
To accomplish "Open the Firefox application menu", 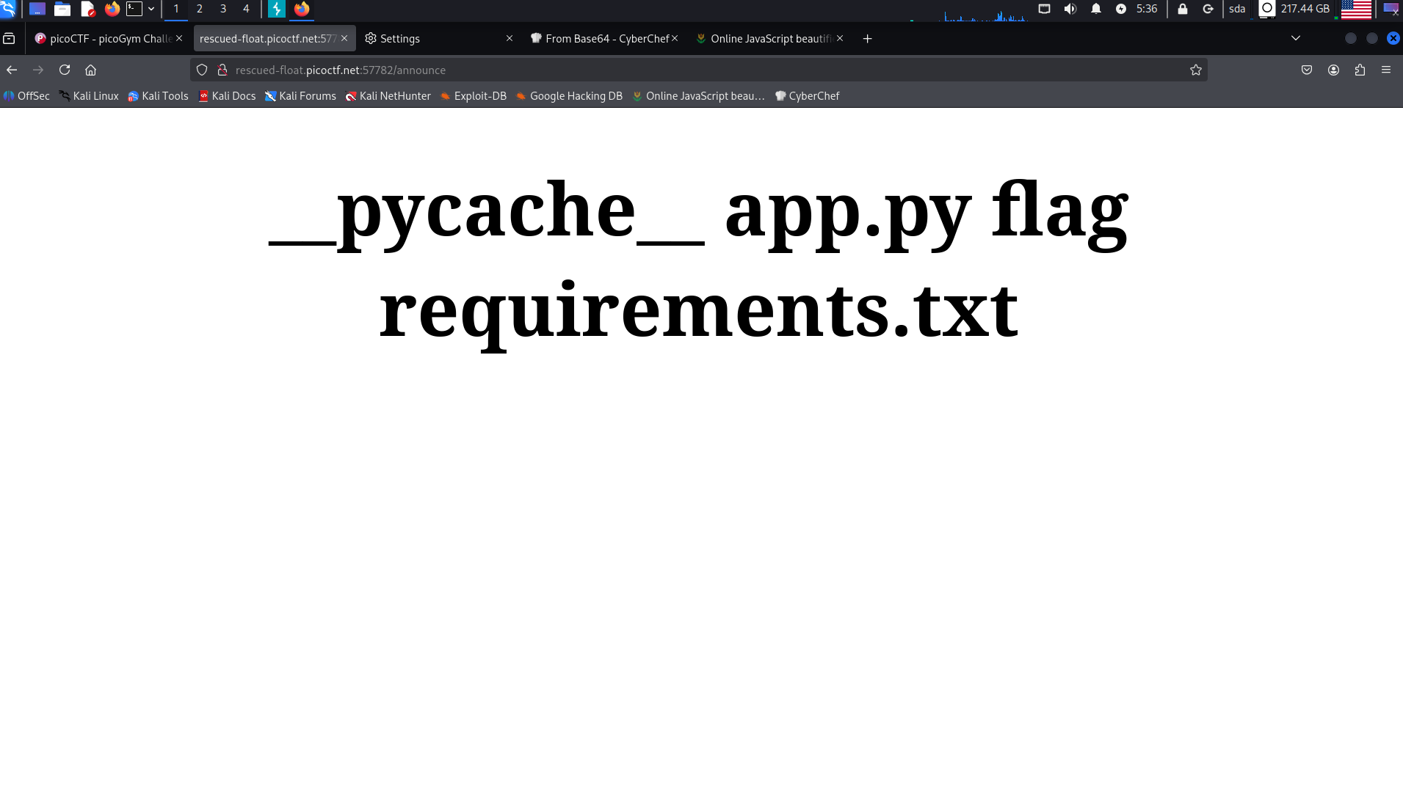I will [x=1386, y=70].
